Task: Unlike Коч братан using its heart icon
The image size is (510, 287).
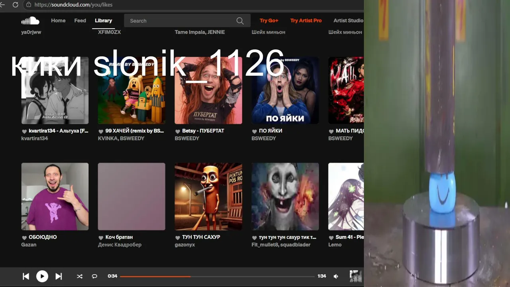Action: 101,238
